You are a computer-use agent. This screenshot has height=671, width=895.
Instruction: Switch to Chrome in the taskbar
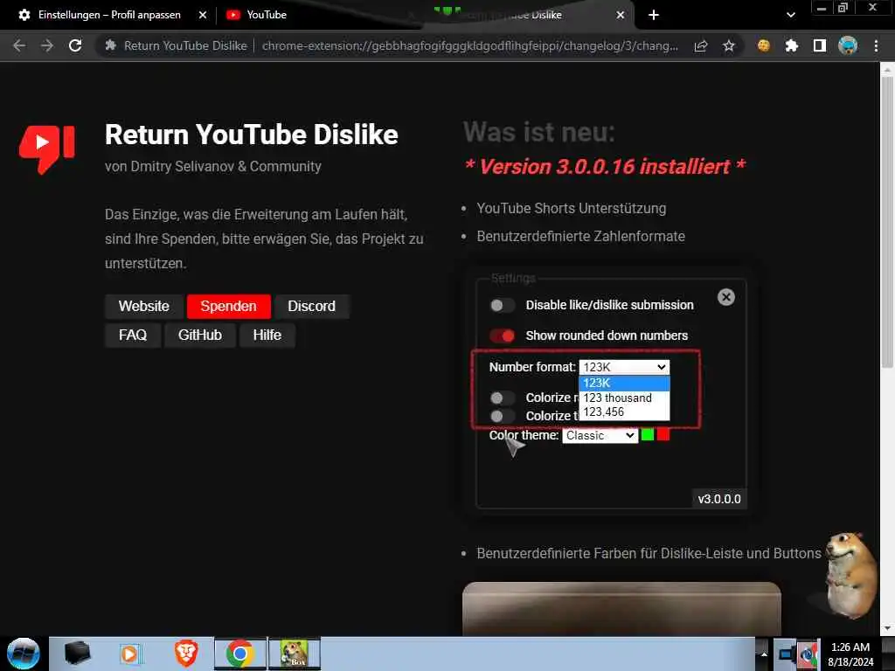[239, 654]
